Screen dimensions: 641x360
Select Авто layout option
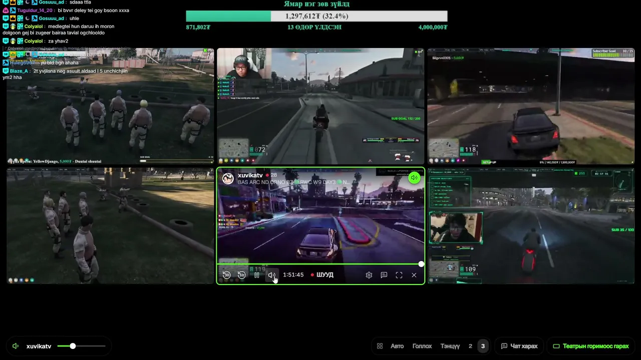(x=397, y=346)
